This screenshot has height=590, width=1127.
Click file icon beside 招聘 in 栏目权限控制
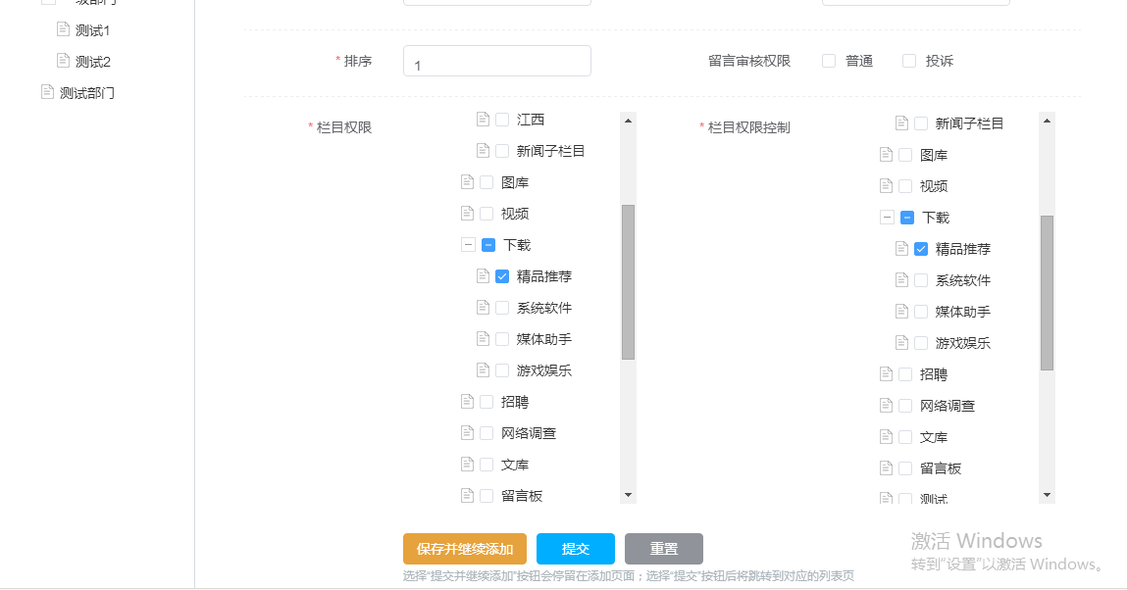tap(887, 374)
